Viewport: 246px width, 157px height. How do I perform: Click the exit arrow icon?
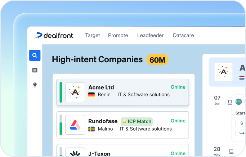(x=242, y=133)
